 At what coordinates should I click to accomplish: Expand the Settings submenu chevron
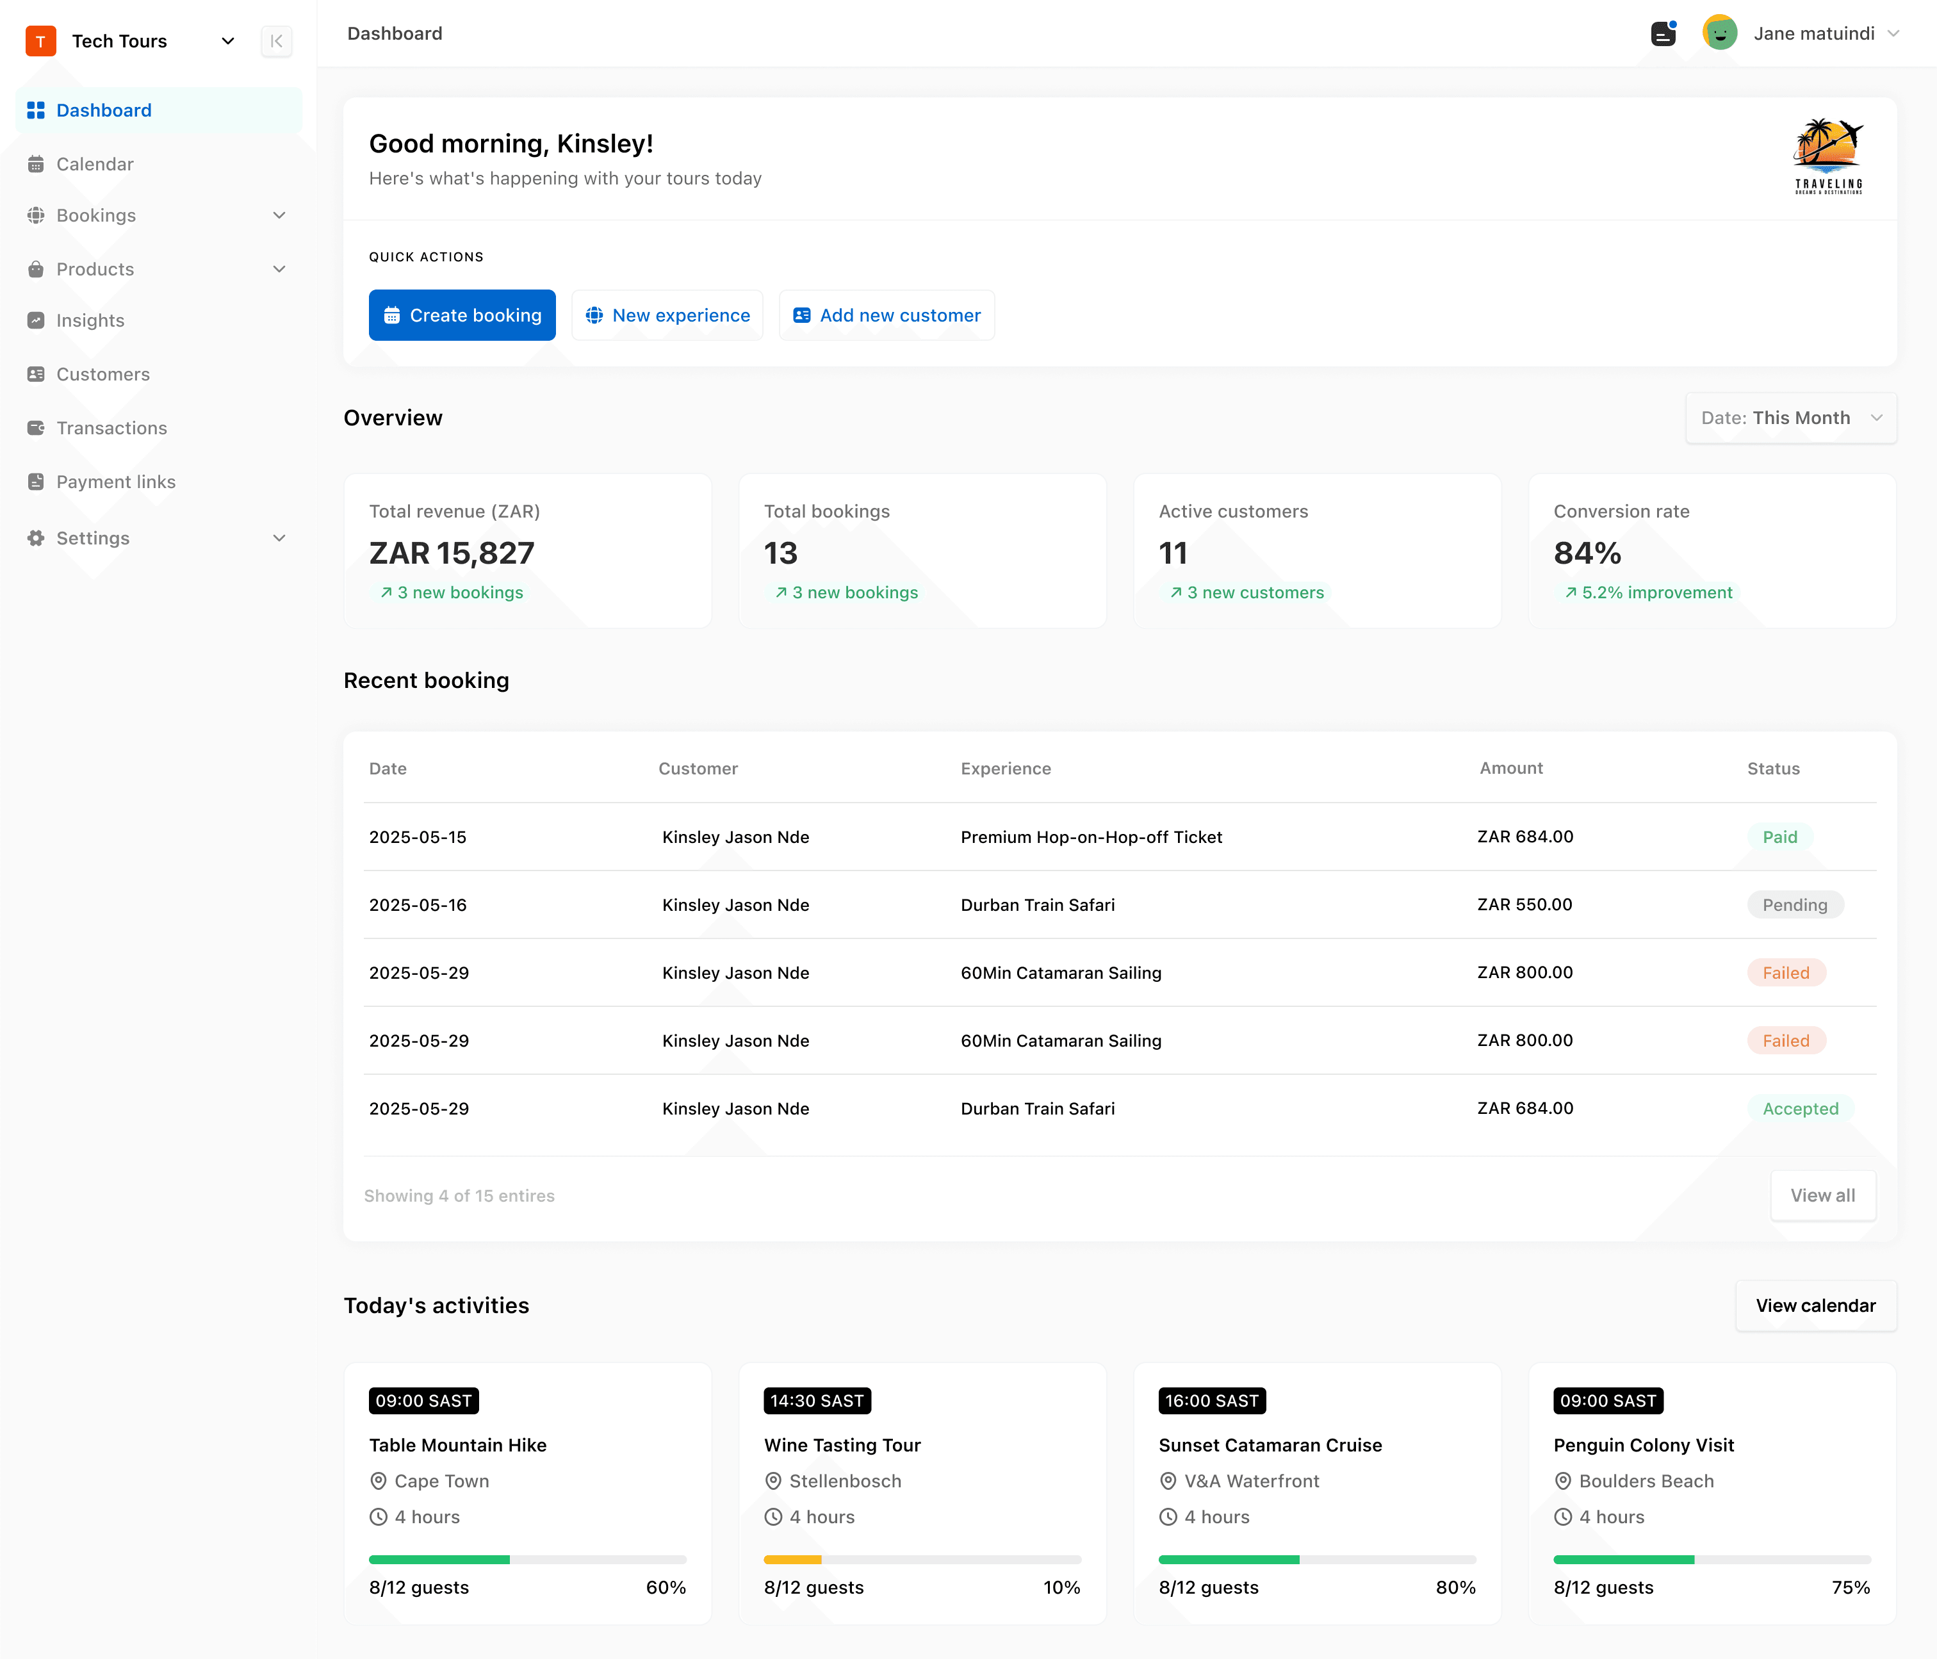click(279, 538)
